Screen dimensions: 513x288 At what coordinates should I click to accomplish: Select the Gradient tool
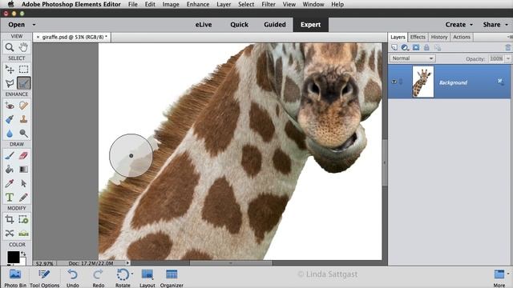(23, 170)
